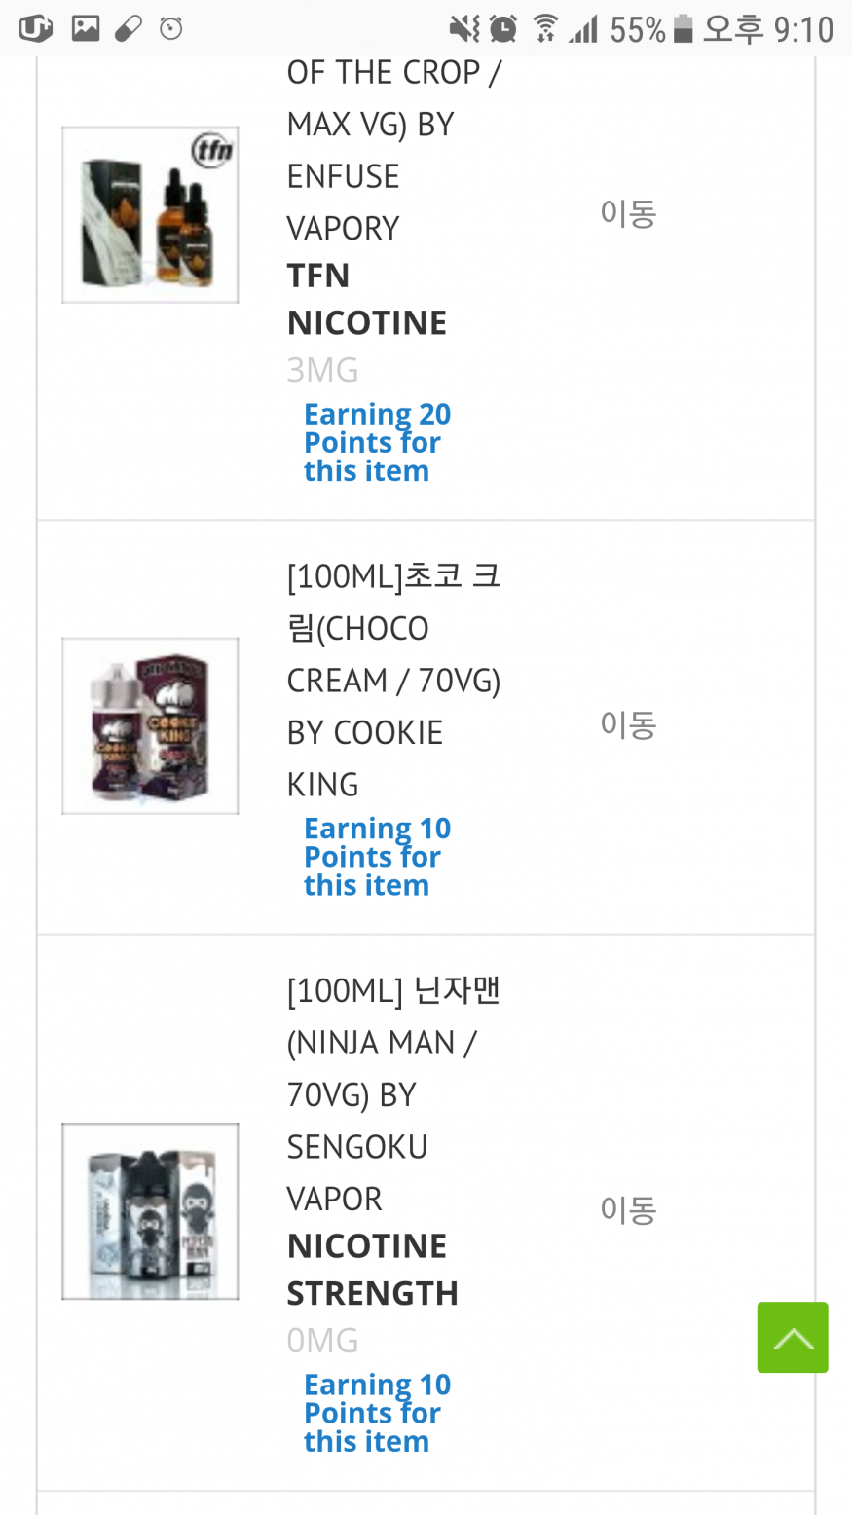Tap the picture notification icon in status bar
Image resolution: width=852 pixels, height=1515 pixels.
tap(86, 29)
